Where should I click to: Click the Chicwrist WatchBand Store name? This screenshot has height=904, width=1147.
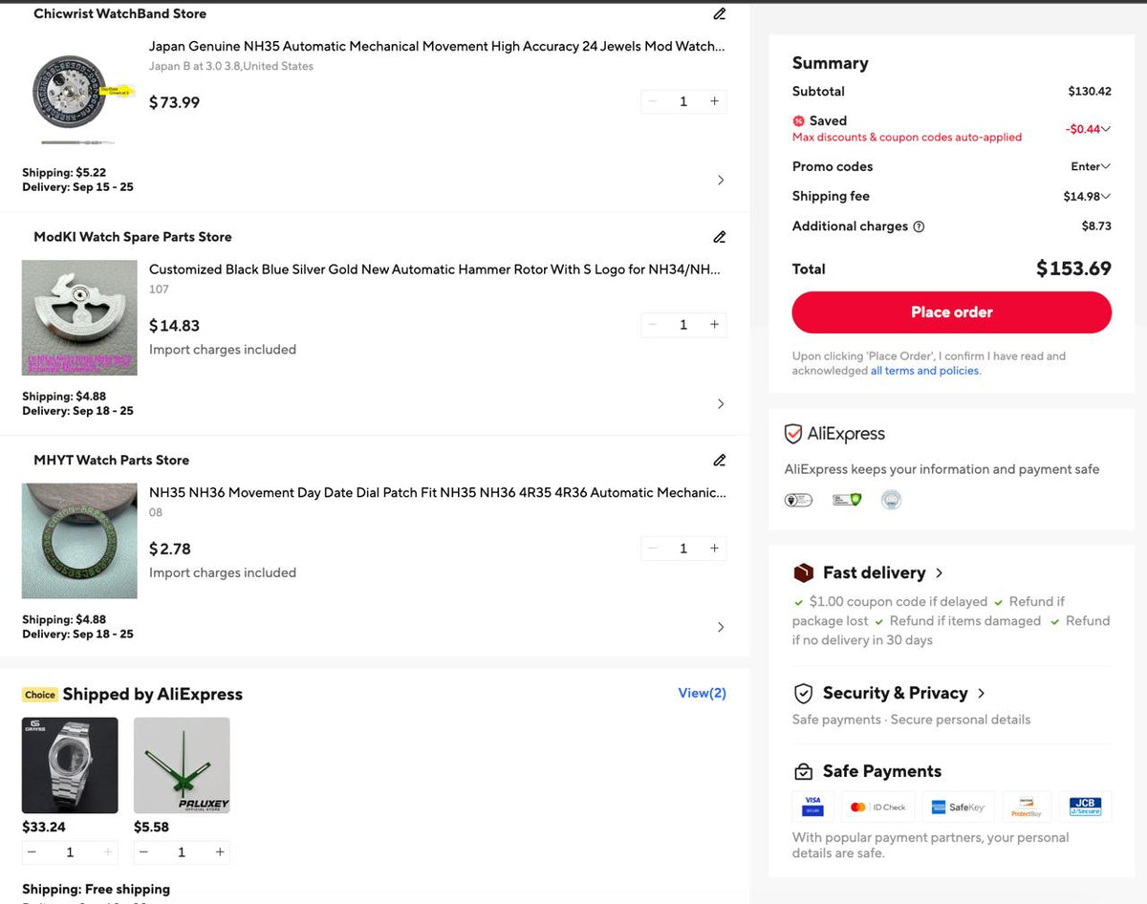point(119,14)
